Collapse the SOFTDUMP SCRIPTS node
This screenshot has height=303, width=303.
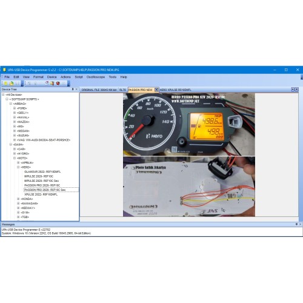tap(7, 99)
